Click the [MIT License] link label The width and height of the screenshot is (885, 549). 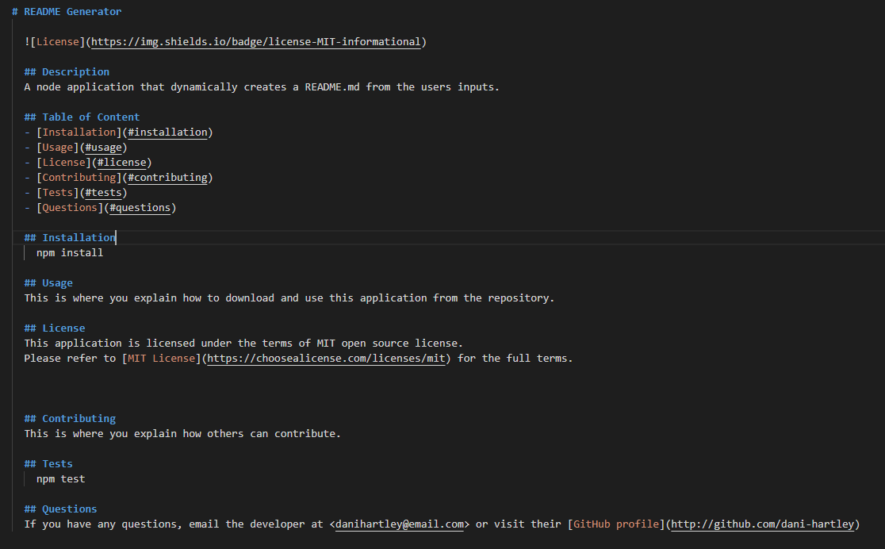point(162,359)
